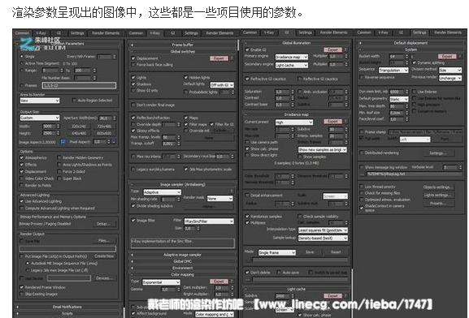Open the Color mapping Type Exponential dropdown
The image size is (469, 318).
click(x=162, y=282)
